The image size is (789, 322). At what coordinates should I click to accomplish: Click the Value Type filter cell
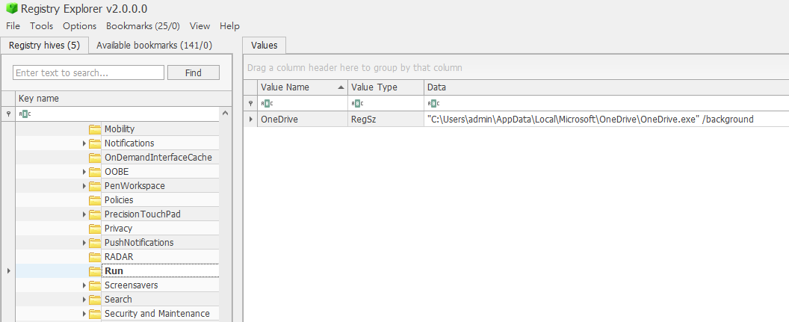coord(386,103)
